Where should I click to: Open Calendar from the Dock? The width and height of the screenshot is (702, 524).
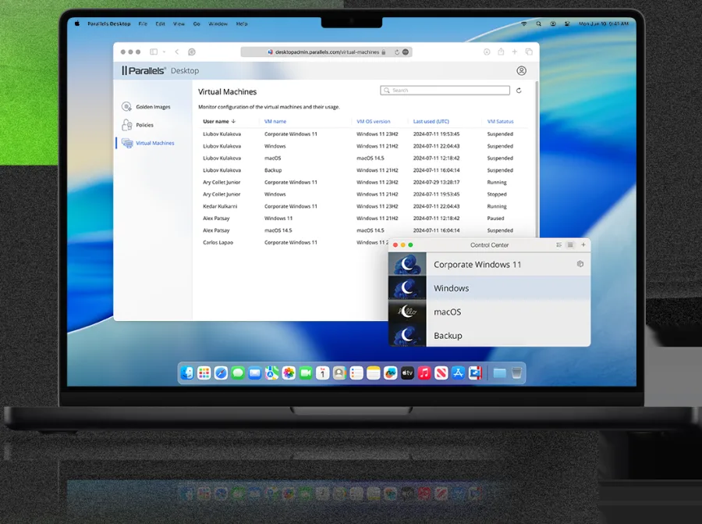pyautogui.click(x=322, y=373)
